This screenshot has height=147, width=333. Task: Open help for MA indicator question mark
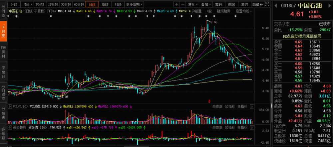point(49,11)
